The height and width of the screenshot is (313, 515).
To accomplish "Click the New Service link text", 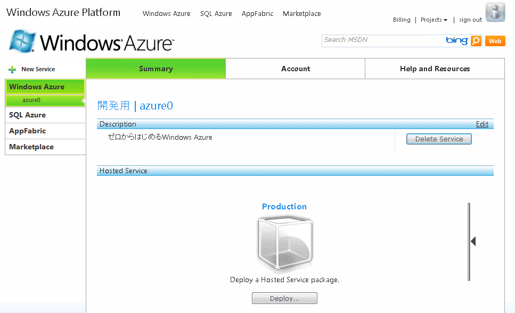I will pyautogui.click(x=38, y=69).
